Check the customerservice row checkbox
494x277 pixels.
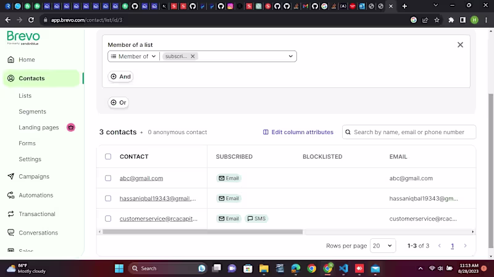108,219
